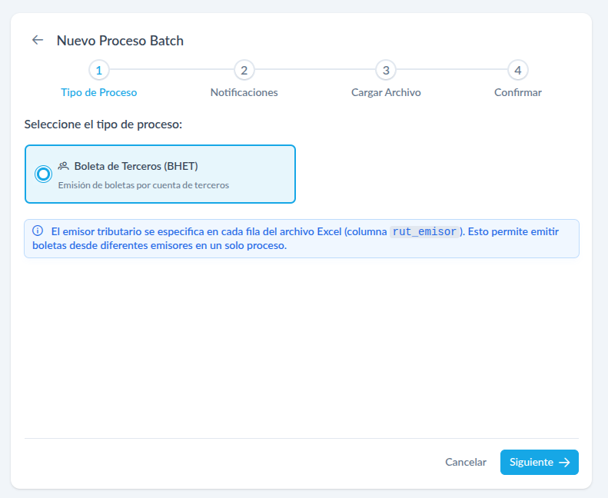Switch to the Notificaciones step label
This screenshot has height=498, width=608.
coord(244,92)
